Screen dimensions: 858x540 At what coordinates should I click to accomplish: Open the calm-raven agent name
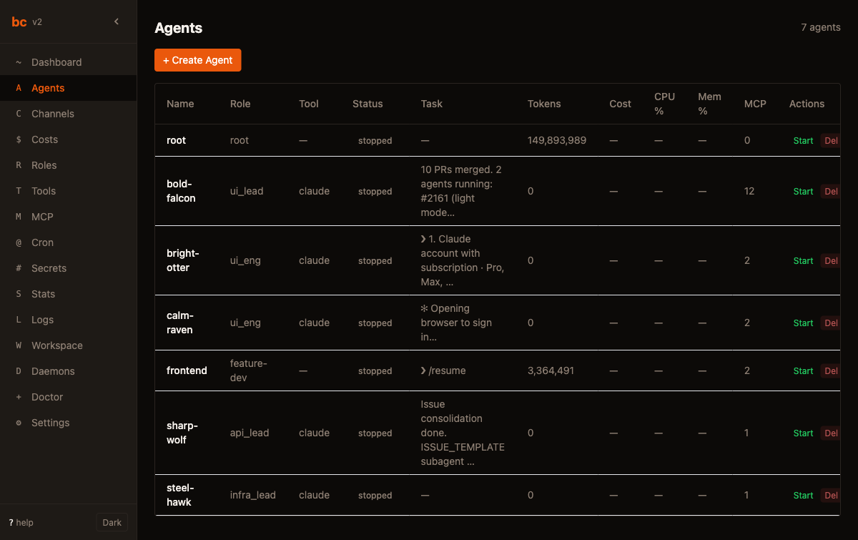pyautogui.click(x=180, y=323)
